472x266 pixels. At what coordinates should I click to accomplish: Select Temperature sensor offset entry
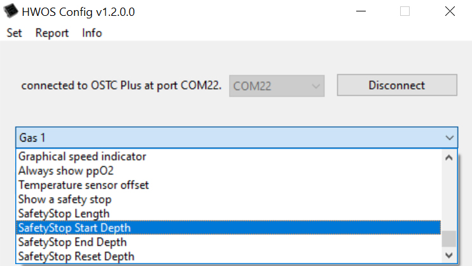click(84, 185)
